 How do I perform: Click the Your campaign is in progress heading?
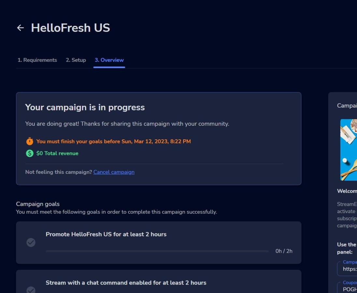[x=85, y=107]
